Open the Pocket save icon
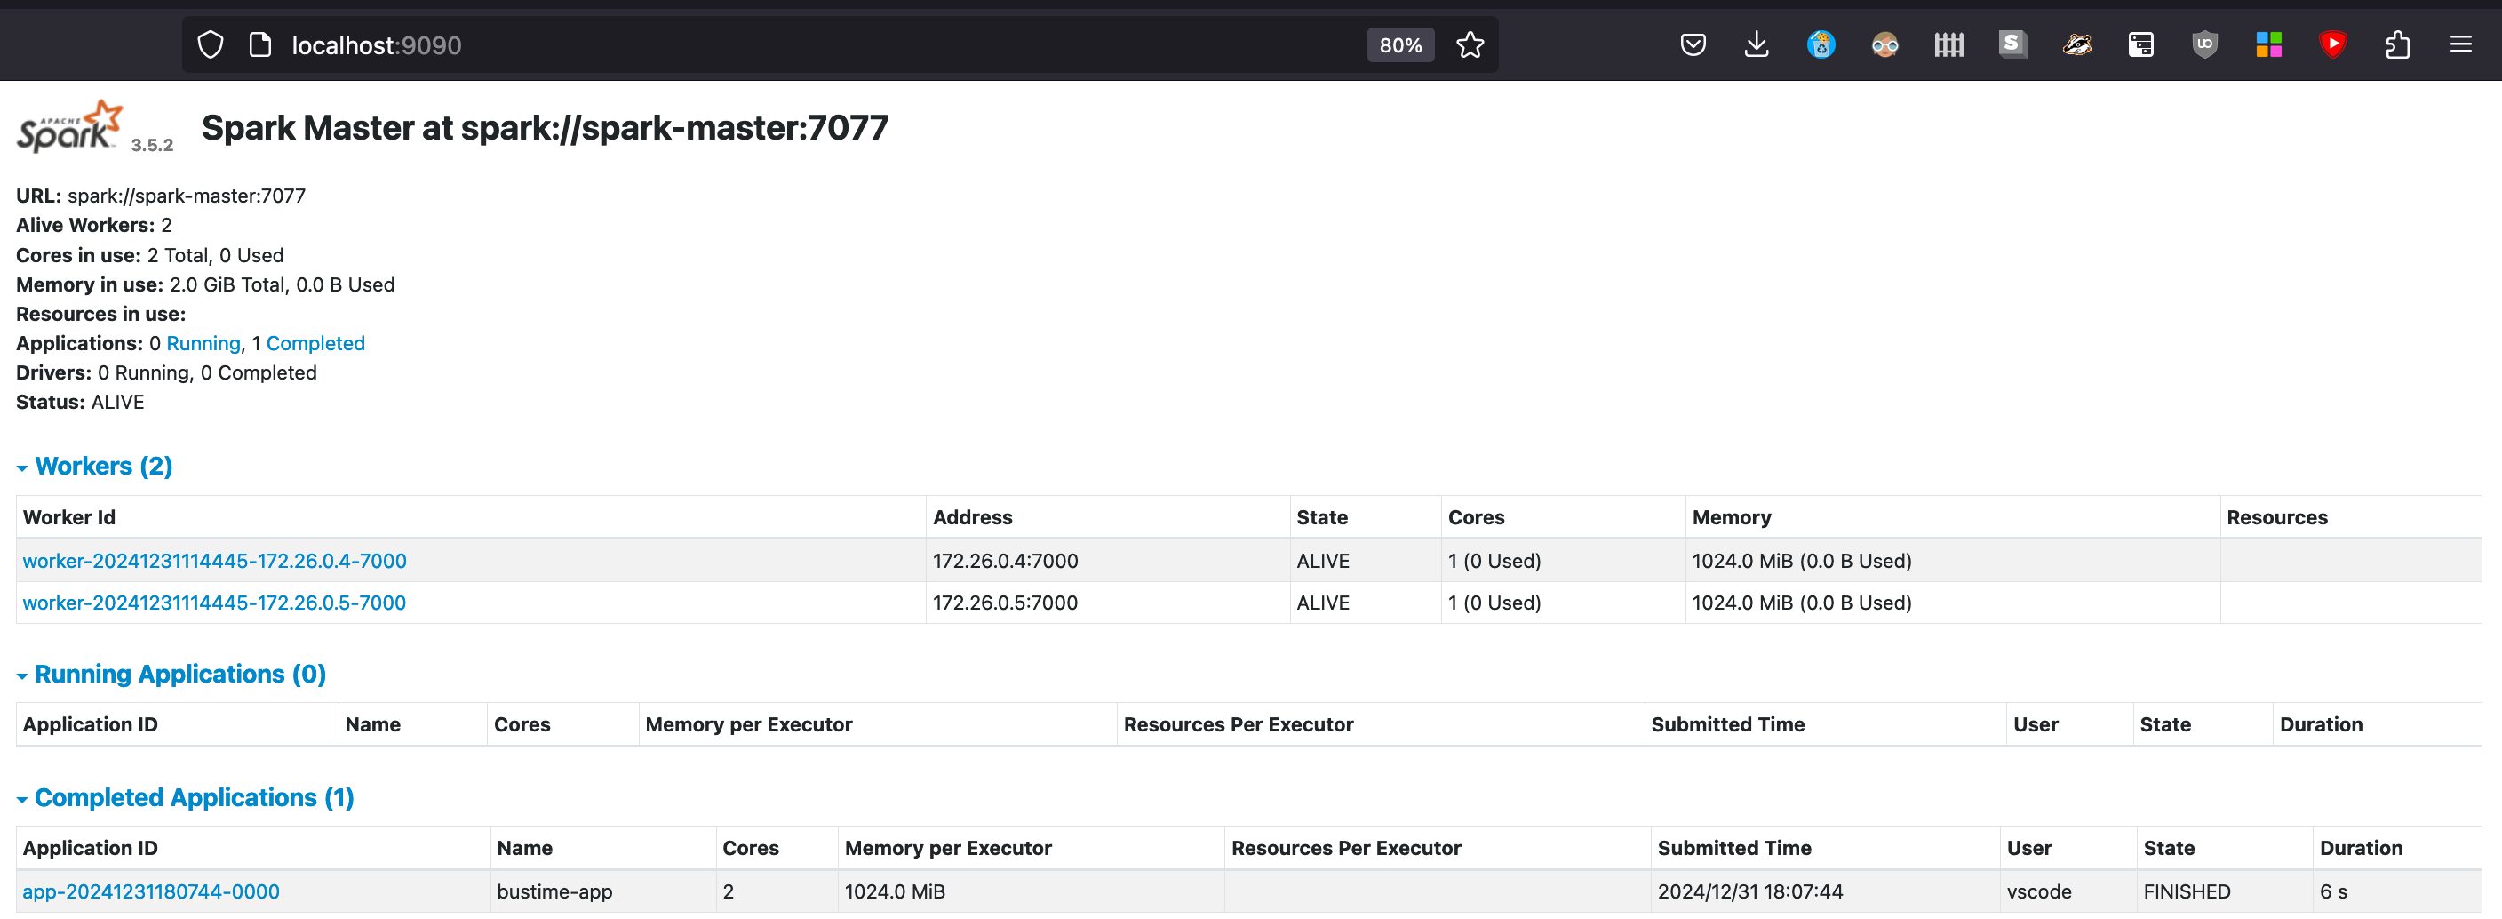This screenshot has height=919, width=2502. 1693,44
